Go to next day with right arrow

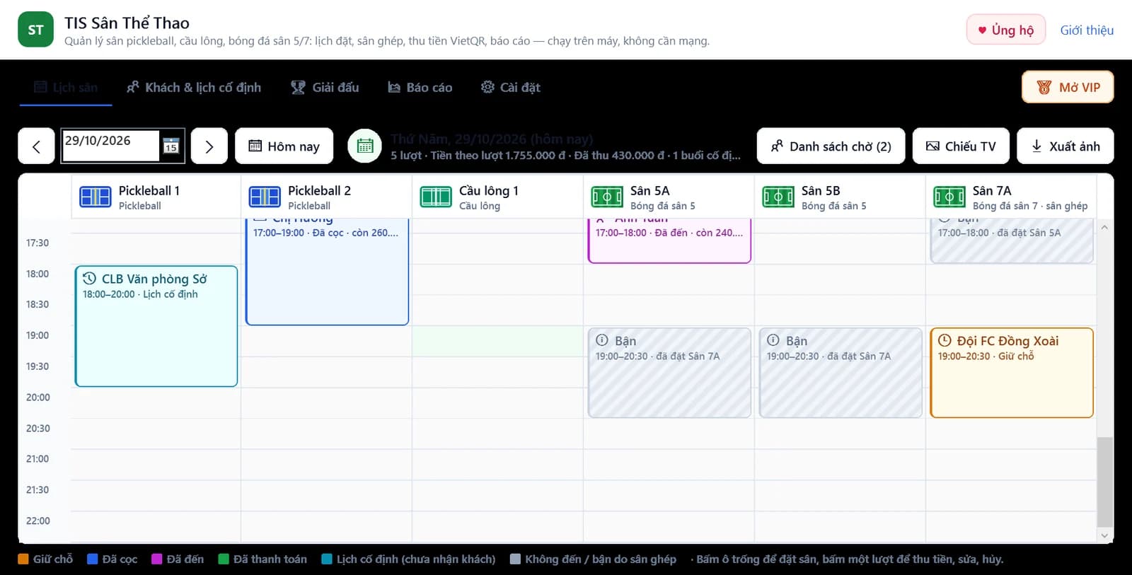(x=209, y=146)
